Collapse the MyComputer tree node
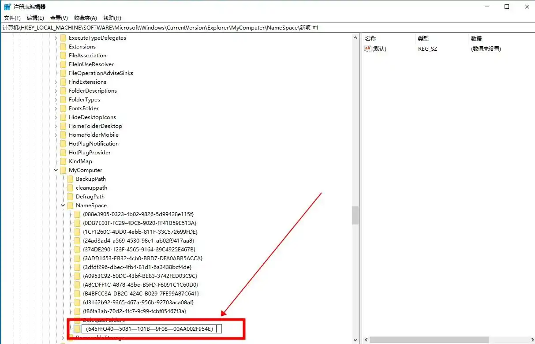535x344 pixels. 56,170
